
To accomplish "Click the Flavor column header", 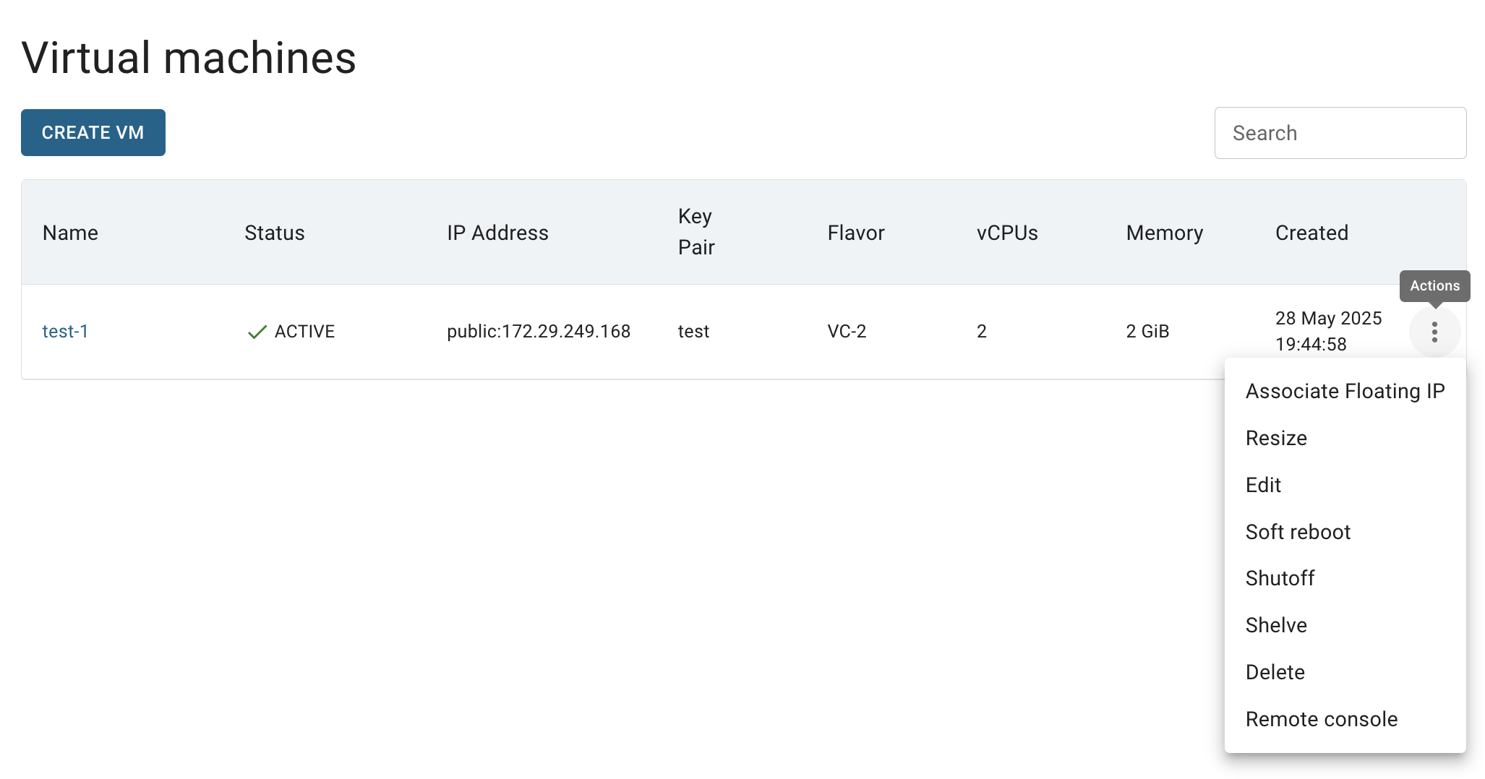I will pos(856,233).
